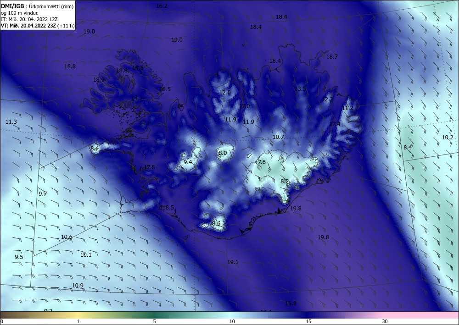Image resolution: width=459 pixels, height=325 pixels.
Task: Click the 'IT: Mið. 20. 04. 2022 12Z' line
Action: (x=29, y=19)
